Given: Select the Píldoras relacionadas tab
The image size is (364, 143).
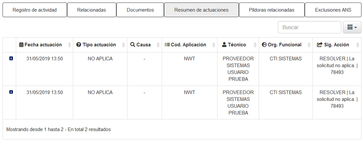Looking at the screenshot, I should pyautogui.click(x=272, y=10).
